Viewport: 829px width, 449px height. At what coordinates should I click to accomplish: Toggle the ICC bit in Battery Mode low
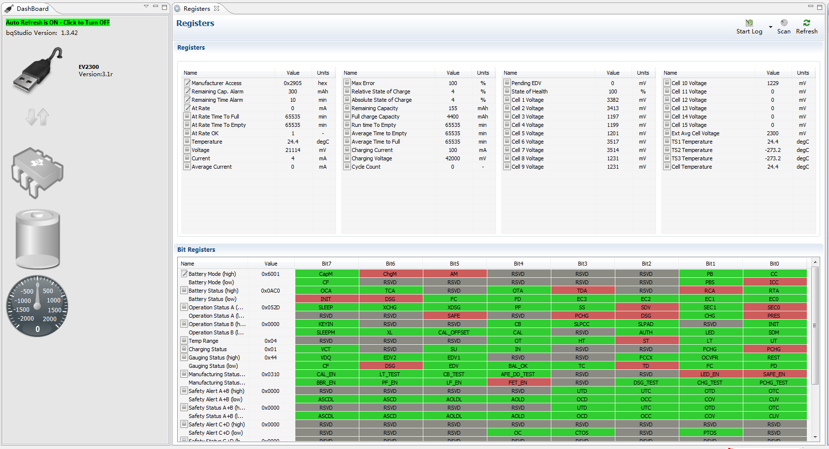coord(774,282)
